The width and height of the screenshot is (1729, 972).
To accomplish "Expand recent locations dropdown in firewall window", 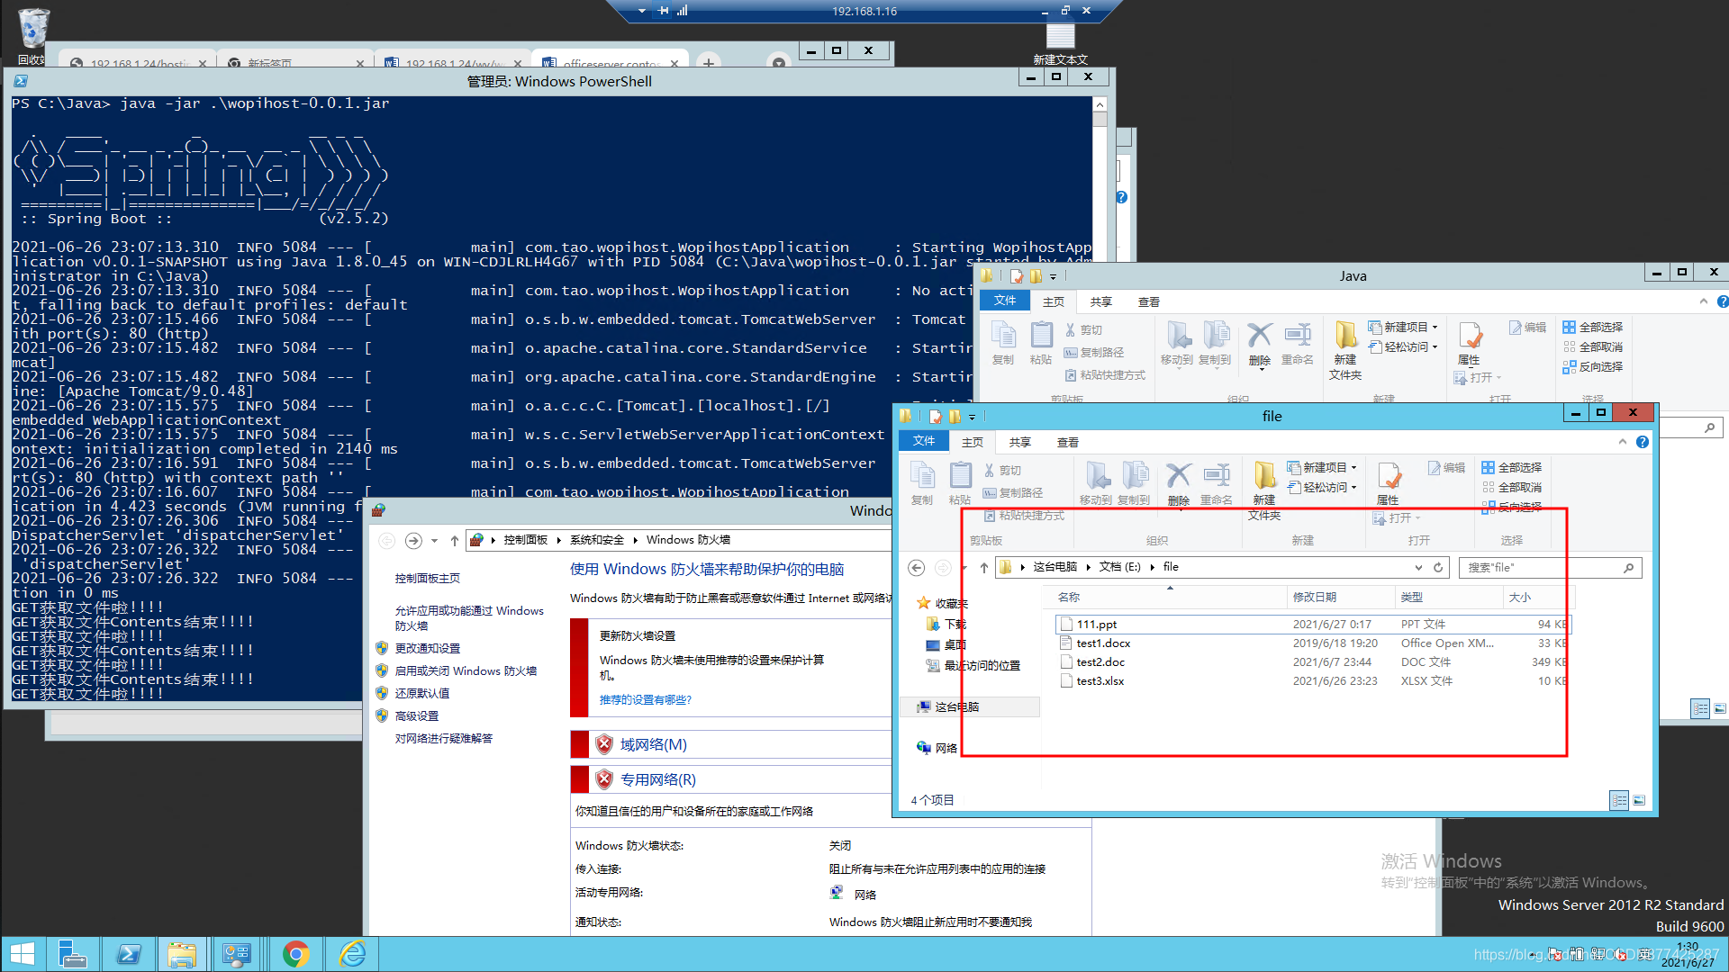I will pyautogui.click(x=434, y=540).
